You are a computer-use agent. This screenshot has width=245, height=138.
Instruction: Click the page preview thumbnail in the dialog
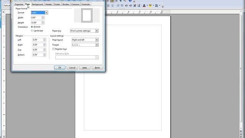pos(87,15)
